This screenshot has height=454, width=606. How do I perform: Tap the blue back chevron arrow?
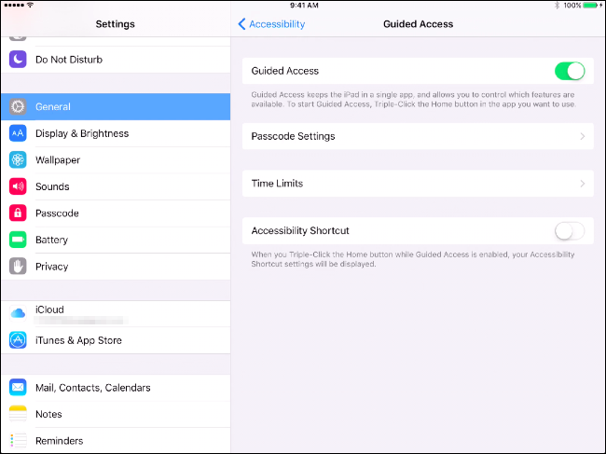tap(241, 24)
